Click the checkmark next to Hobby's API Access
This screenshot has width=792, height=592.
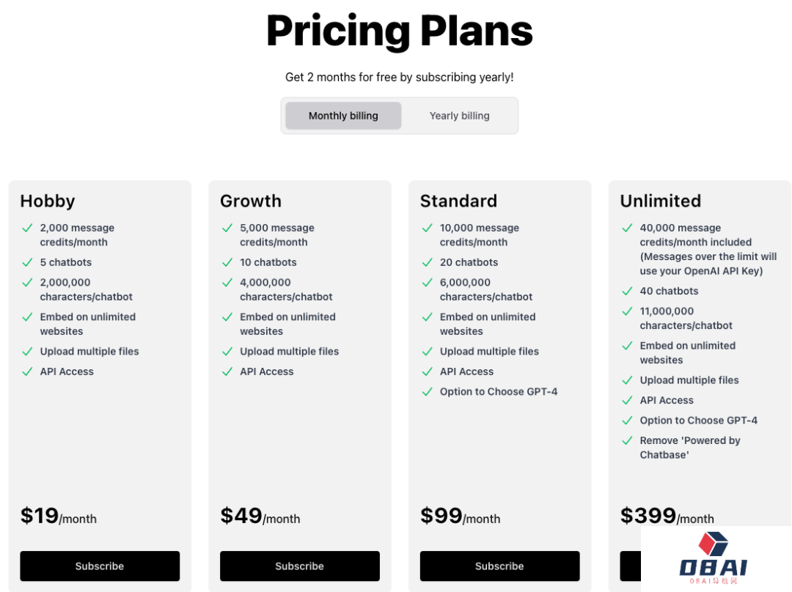pyautogui.click(x=27, y=371)
